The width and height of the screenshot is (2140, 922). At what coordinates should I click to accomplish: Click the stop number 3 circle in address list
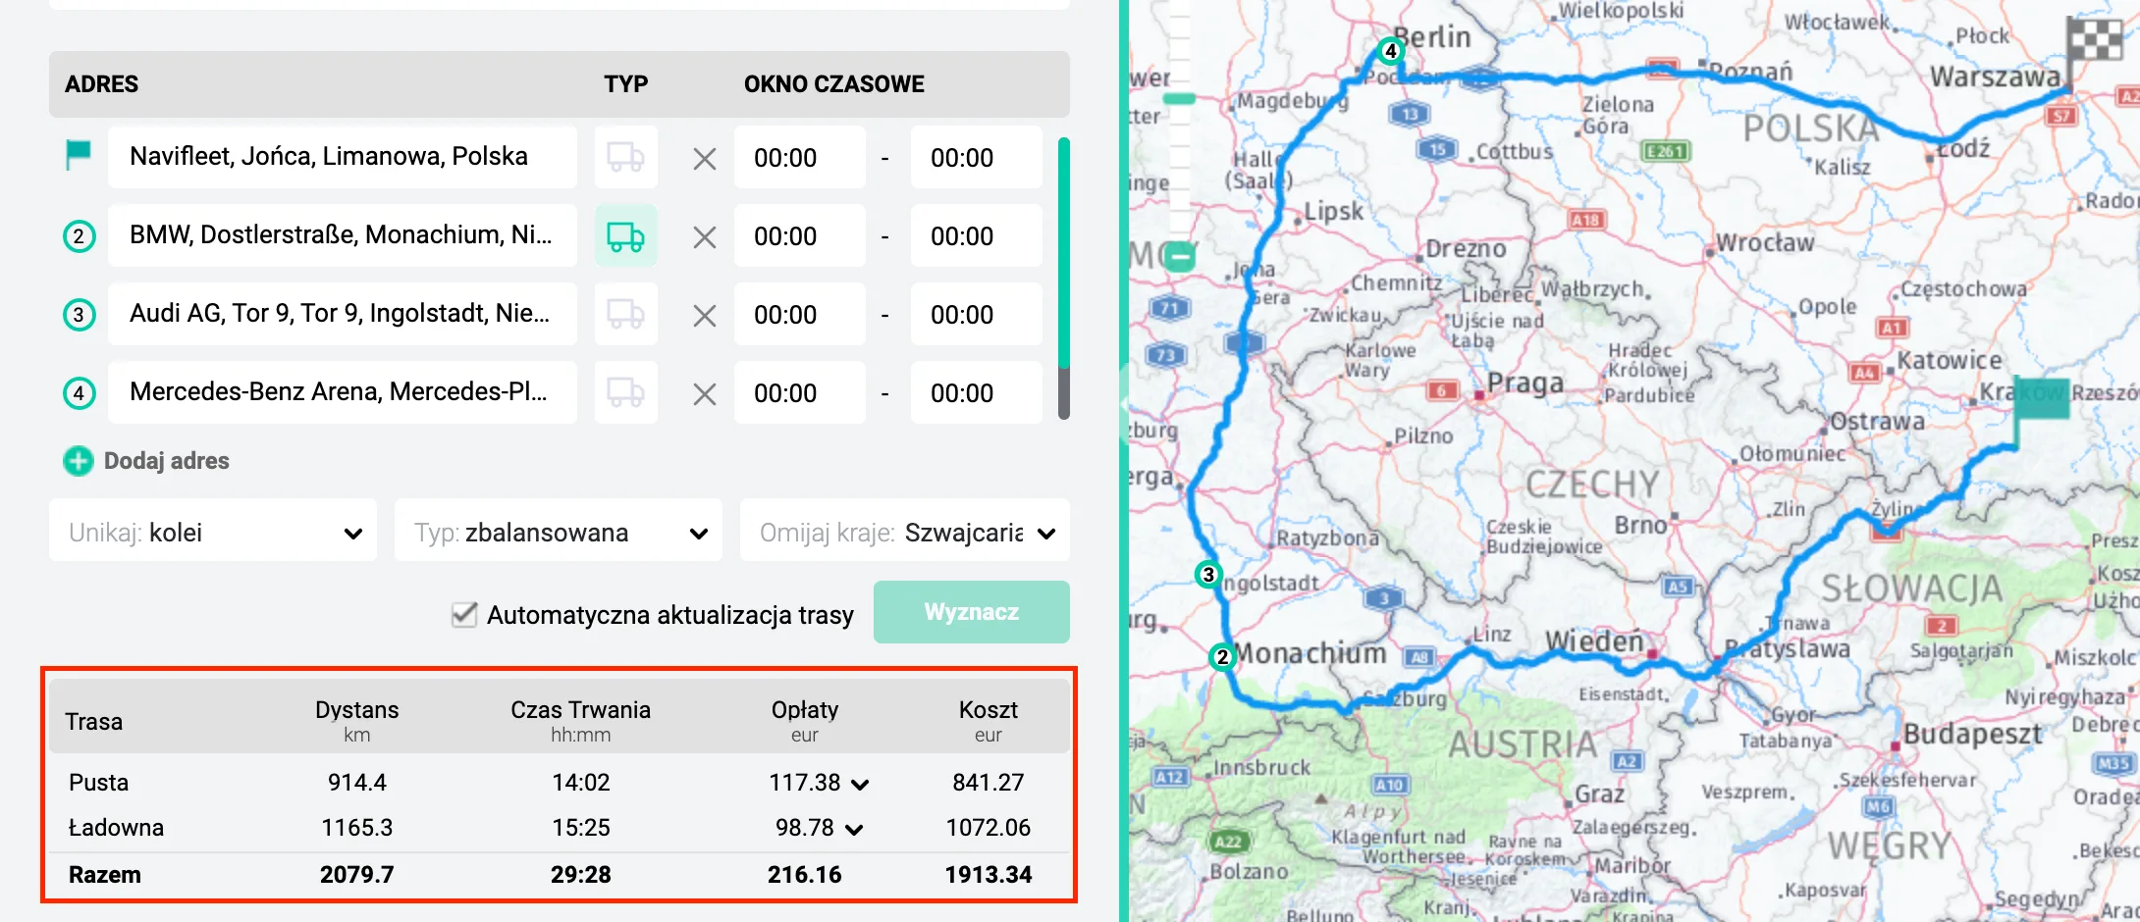[79, 315]
